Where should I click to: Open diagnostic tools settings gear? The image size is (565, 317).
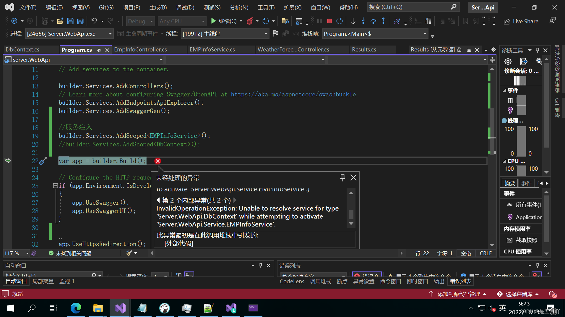point(508,61)
